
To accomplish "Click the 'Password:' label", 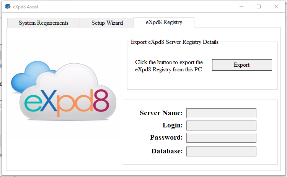I will [166, 137].
